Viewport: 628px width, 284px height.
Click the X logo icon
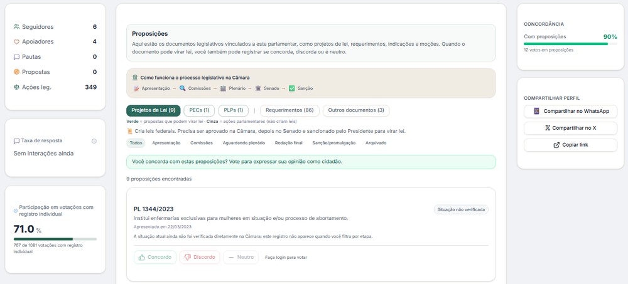(548, 128)
